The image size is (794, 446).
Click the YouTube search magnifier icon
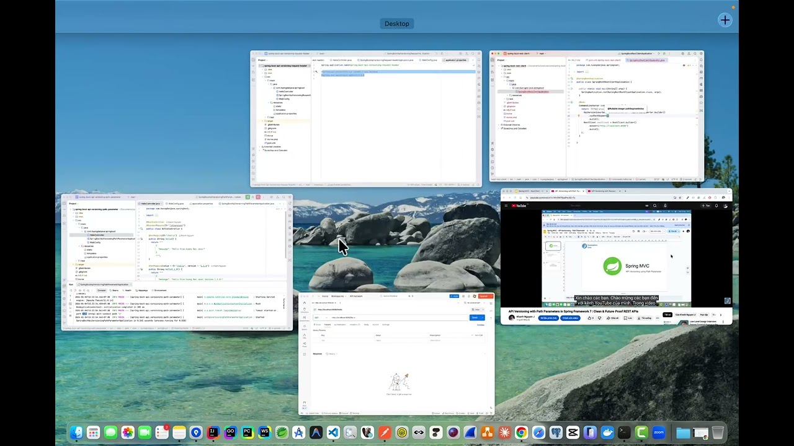tap(655, 206)
